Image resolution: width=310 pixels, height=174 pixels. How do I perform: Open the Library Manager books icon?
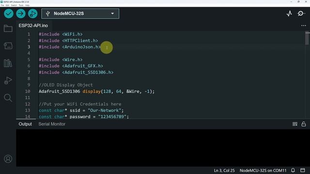point(8,63)
